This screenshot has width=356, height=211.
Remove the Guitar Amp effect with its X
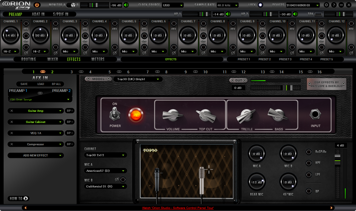click(11, 111)
